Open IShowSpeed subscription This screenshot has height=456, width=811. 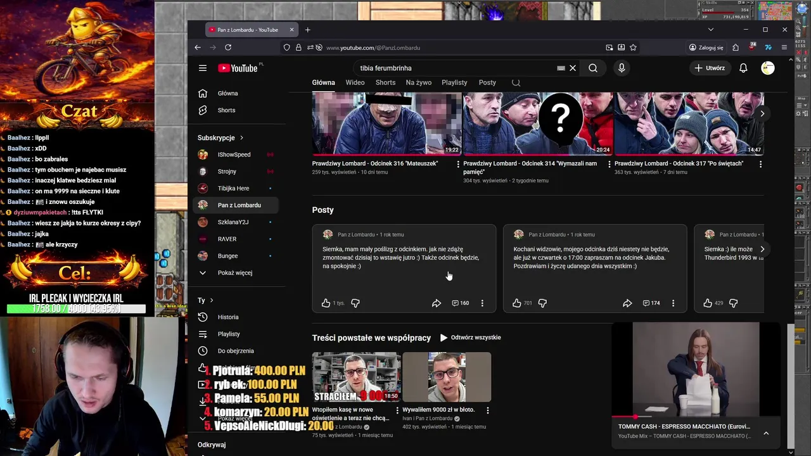[236, 155]
